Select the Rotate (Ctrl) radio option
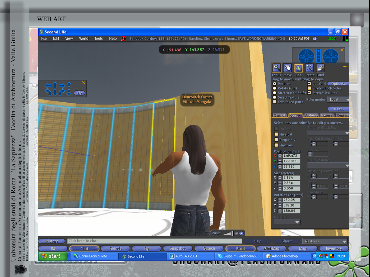 (275, 88)
